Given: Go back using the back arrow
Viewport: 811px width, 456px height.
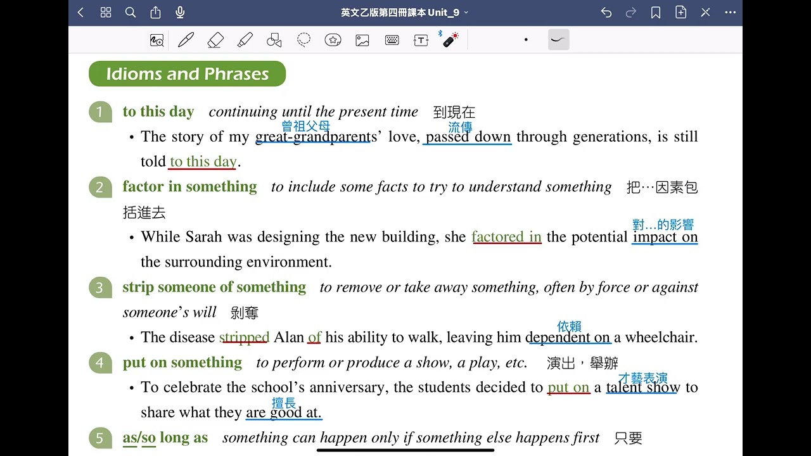Looking at the screenshot, I should (80, 12).
